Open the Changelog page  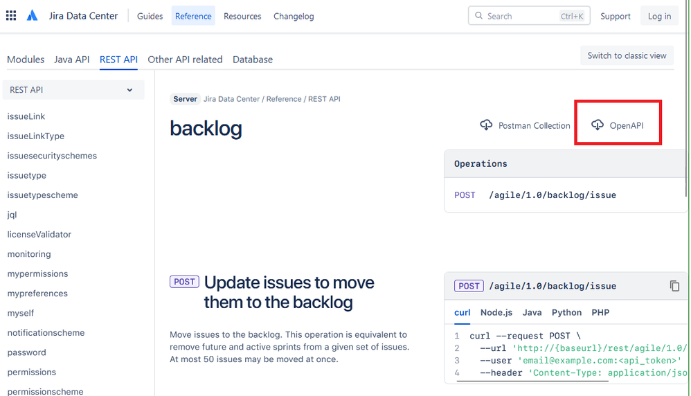pyautogui.click(x=294, y=17)
